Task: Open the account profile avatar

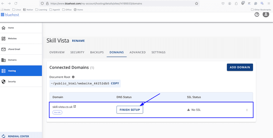Action: pos(266,14)
